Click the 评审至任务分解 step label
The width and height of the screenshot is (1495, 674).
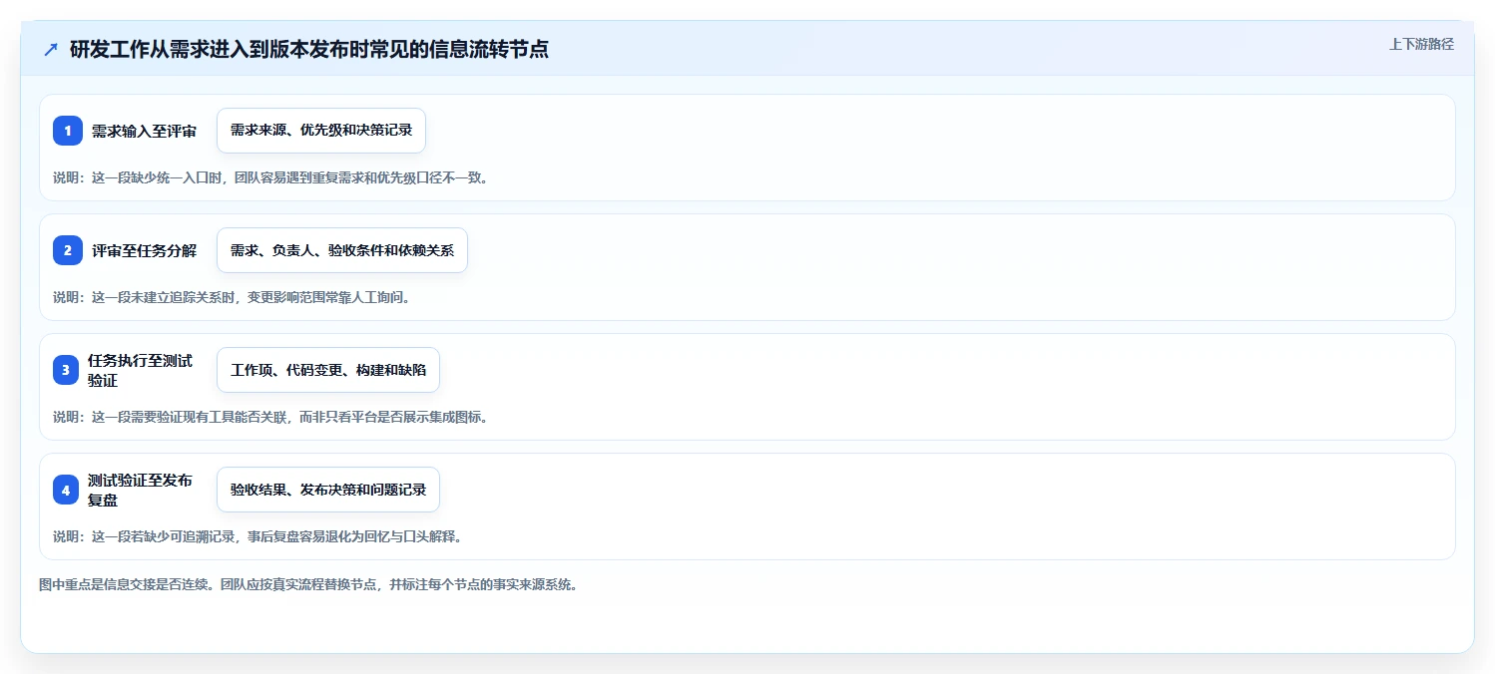144,250
